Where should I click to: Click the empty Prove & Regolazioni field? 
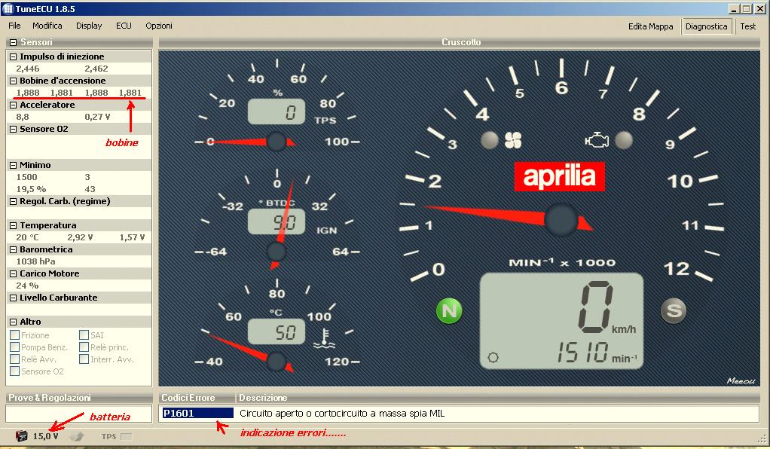78,414
